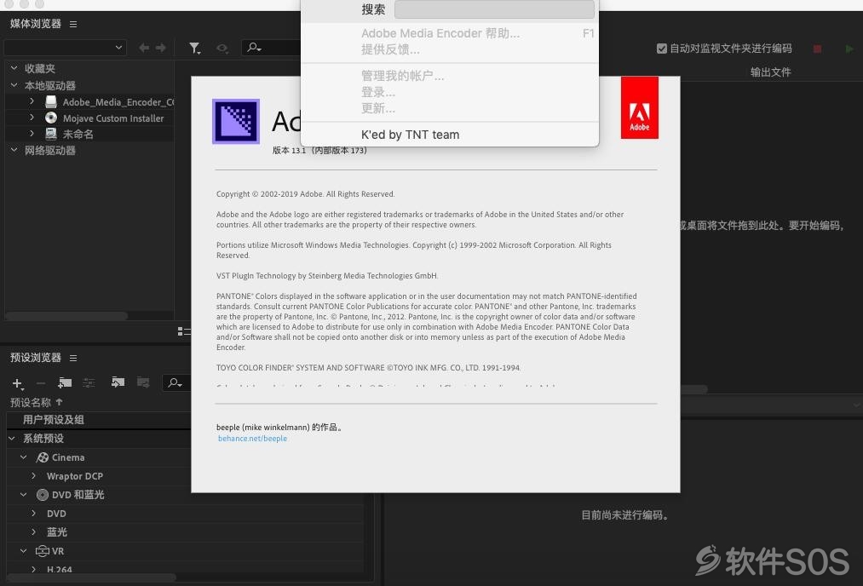Collapse the 网络驱动器 network drives group
The image size is (863, 586).
[x=14, y=150]
